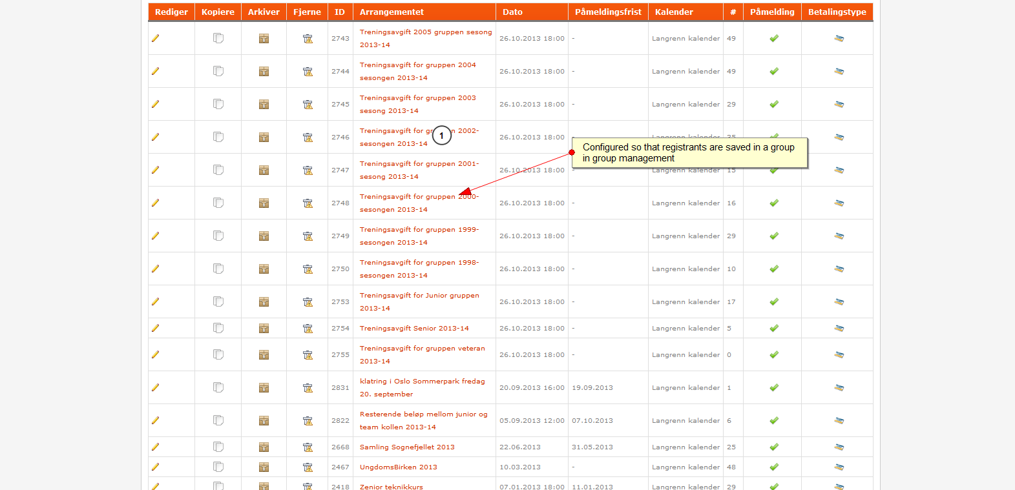Toggle registration checkmark for event 2755

point(774,354)
